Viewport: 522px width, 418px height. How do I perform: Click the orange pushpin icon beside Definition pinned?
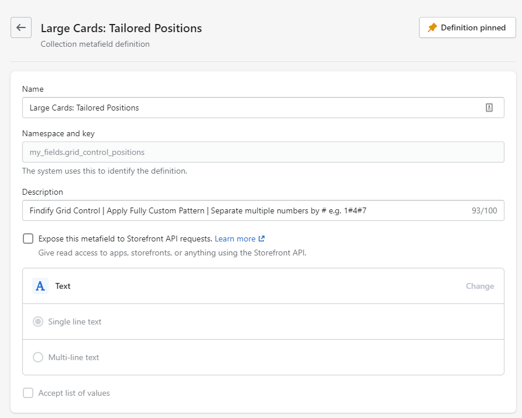(x=431, y=27)
